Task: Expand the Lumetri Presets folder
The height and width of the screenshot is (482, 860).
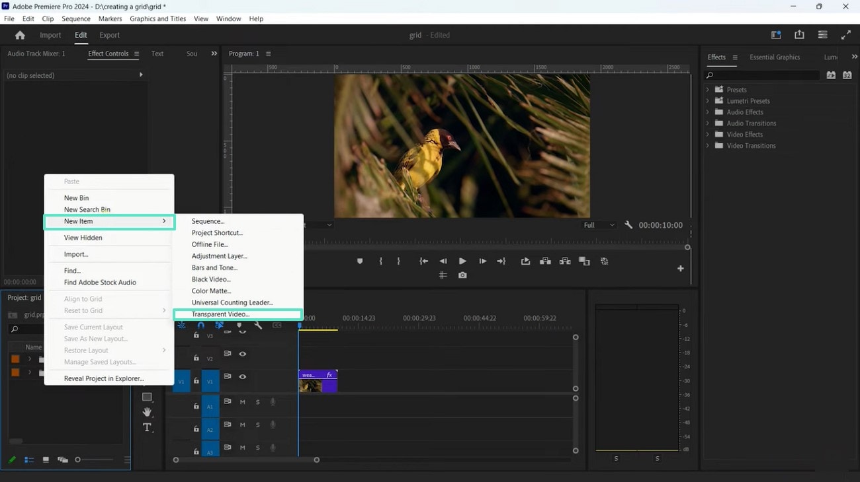Action: pyautogui.click(x=708, y=101)
